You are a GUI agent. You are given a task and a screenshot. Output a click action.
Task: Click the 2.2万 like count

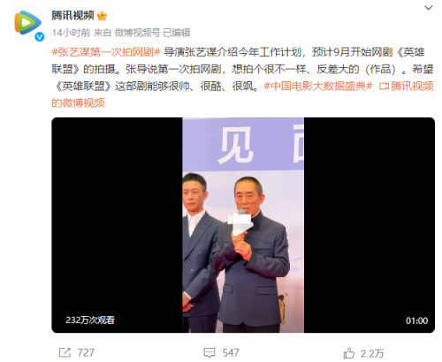[x=372, y=353]
